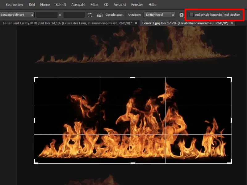Open the Bild menu
This screenshot has width=247, height=185.
pos(32,5)
